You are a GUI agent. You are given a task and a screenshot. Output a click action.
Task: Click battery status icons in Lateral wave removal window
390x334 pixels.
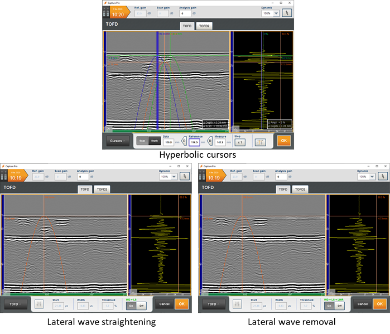202,176
